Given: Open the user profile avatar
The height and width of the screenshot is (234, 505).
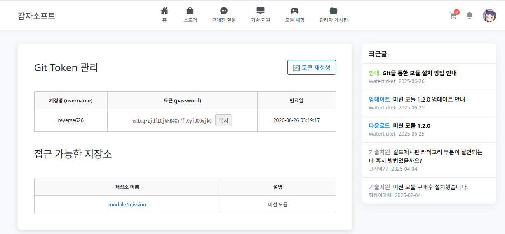Looking at the screenshot, I should (x=489, y=16).
